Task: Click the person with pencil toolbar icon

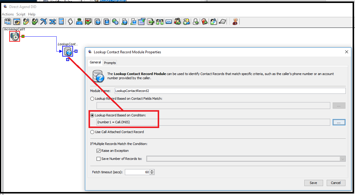Action: (26, 22)
